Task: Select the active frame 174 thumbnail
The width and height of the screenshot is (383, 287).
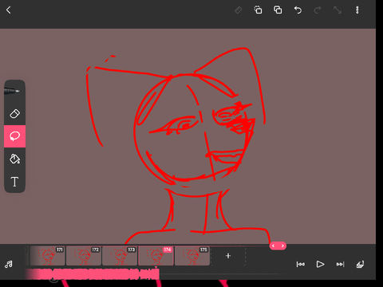Action: 156,256
